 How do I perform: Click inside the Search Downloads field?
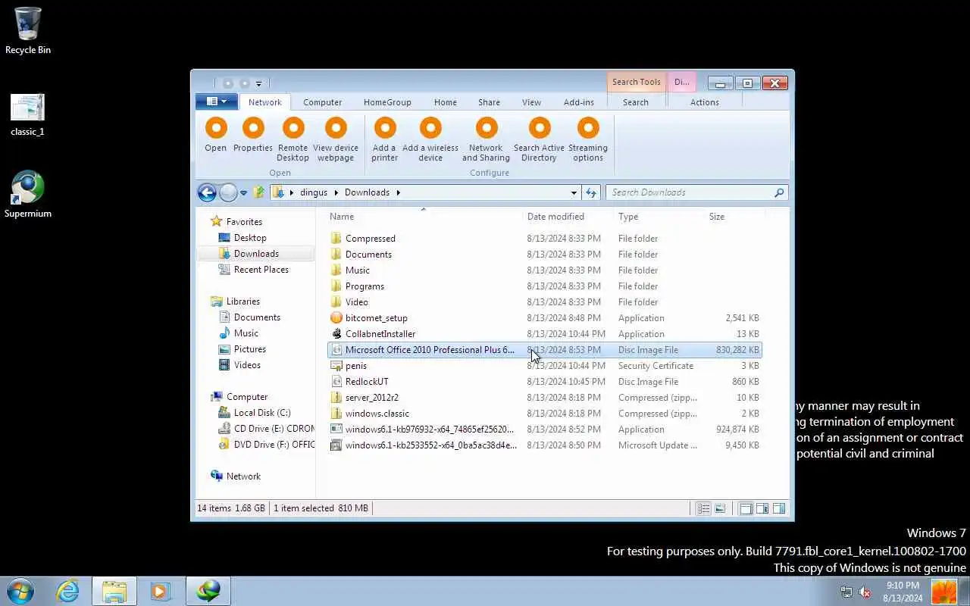click(690, 192)
